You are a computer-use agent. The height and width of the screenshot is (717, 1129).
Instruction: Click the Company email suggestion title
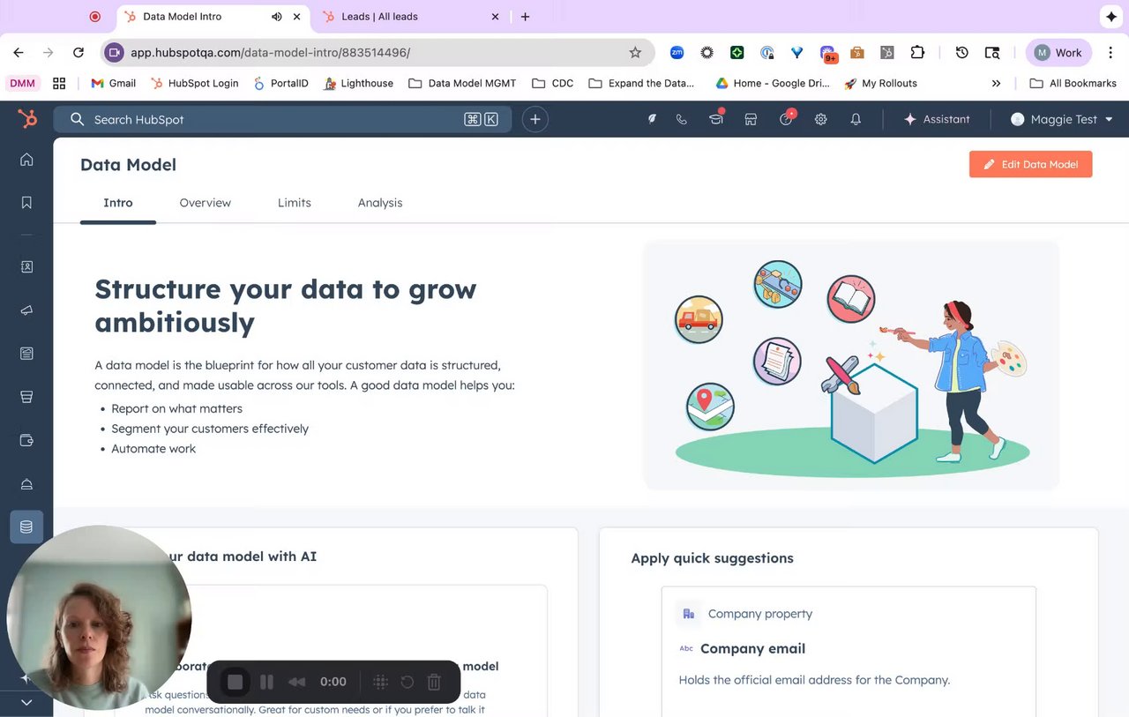752,648
